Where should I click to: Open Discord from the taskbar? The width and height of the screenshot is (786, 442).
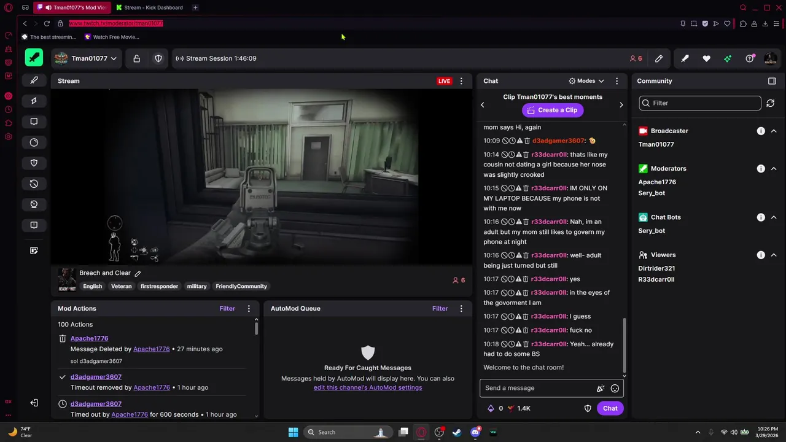(x=475, y=432)
